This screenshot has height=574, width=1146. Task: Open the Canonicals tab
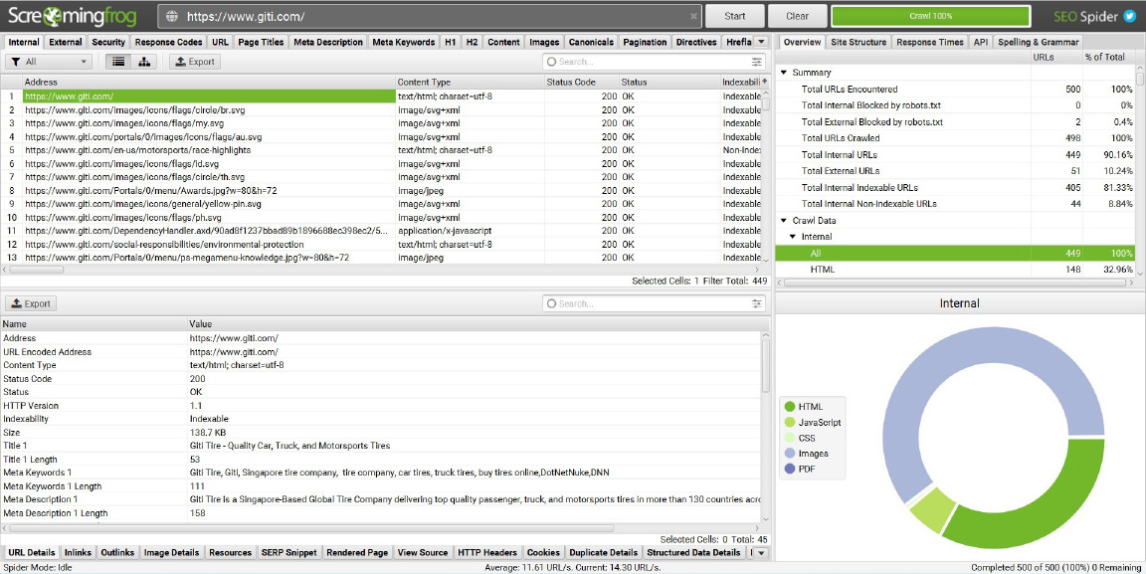[x=592, y=42]
